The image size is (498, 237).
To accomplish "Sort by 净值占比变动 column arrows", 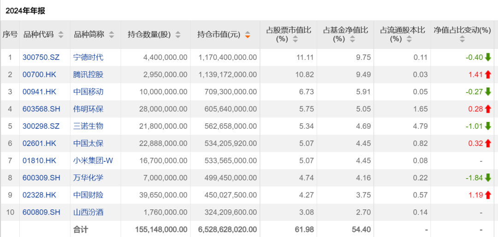I will [462, 39].
